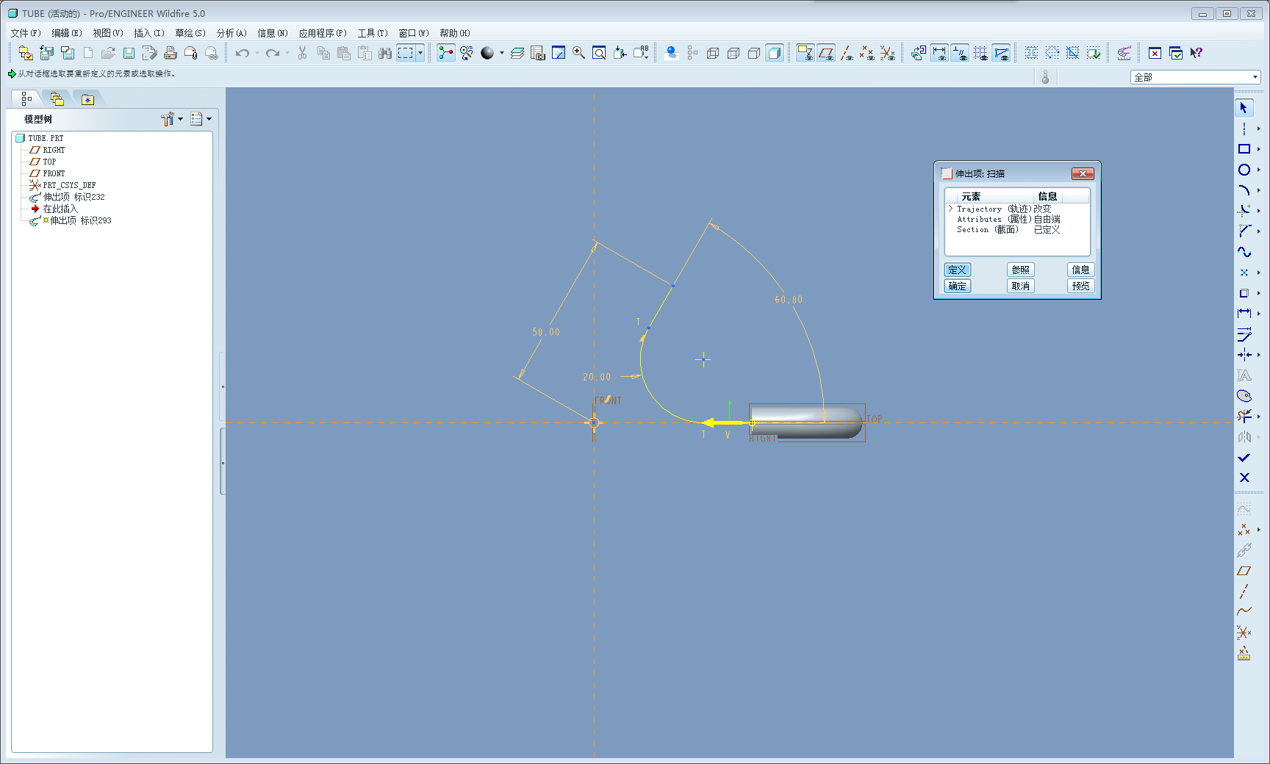Viewport: 1270px width, 764px height.
Task: Open the 草绘(S) menu
Action: (190, 33)
